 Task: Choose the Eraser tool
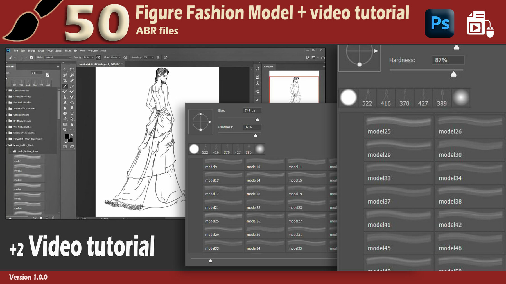tap(65, 103)
